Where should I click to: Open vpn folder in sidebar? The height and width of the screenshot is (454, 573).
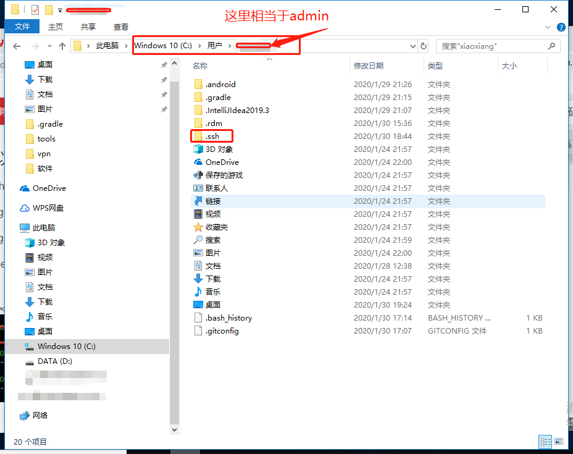click(44, 154)
